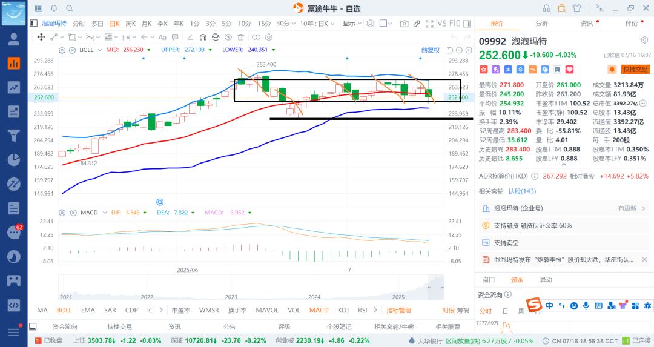Open the hamburger menu at sidebar bottom
The height and width of the screenshot is (347, 654).
(x=14, y=332)
